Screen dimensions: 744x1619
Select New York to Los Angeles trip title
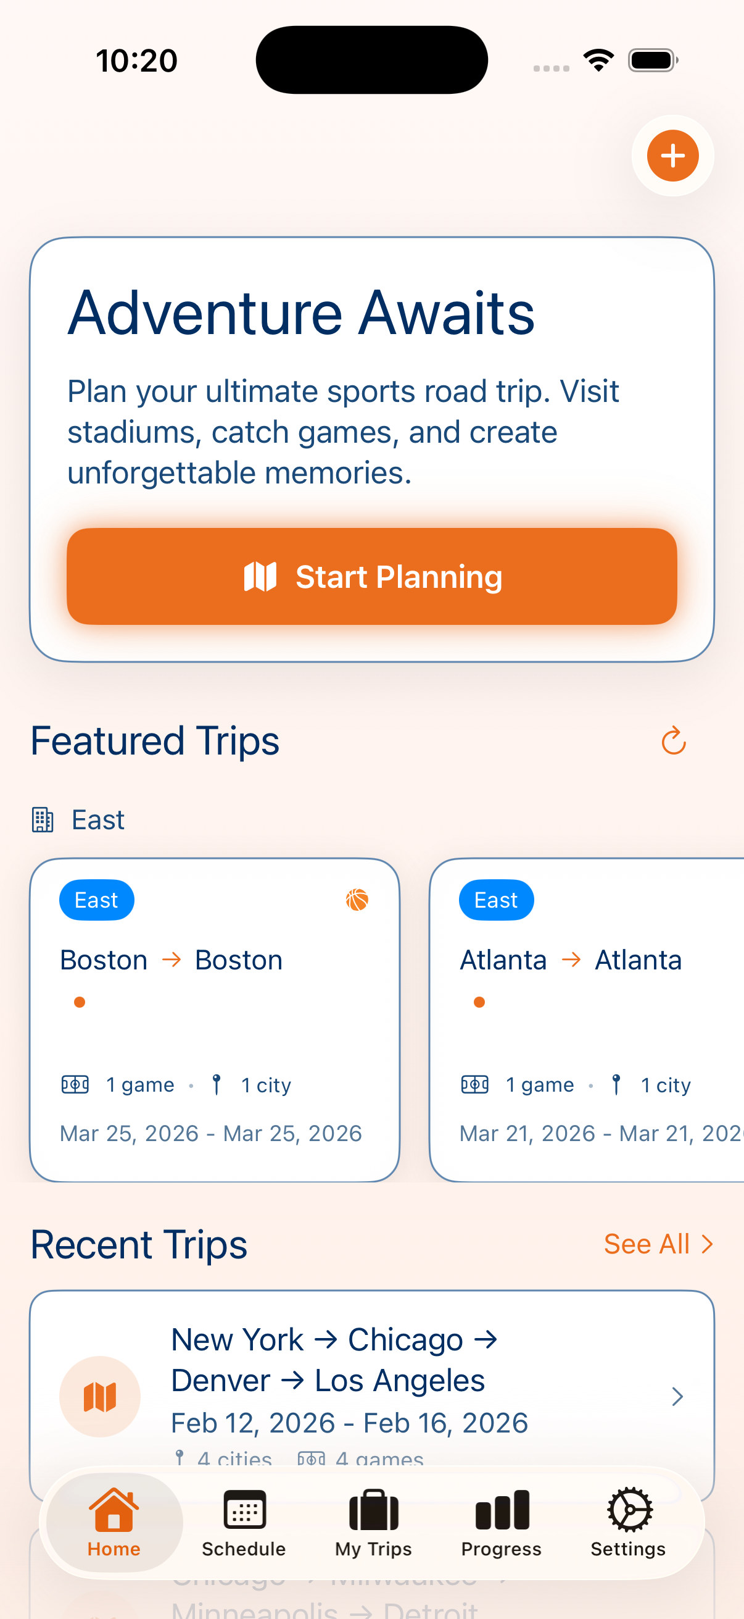coord(333,1360)
